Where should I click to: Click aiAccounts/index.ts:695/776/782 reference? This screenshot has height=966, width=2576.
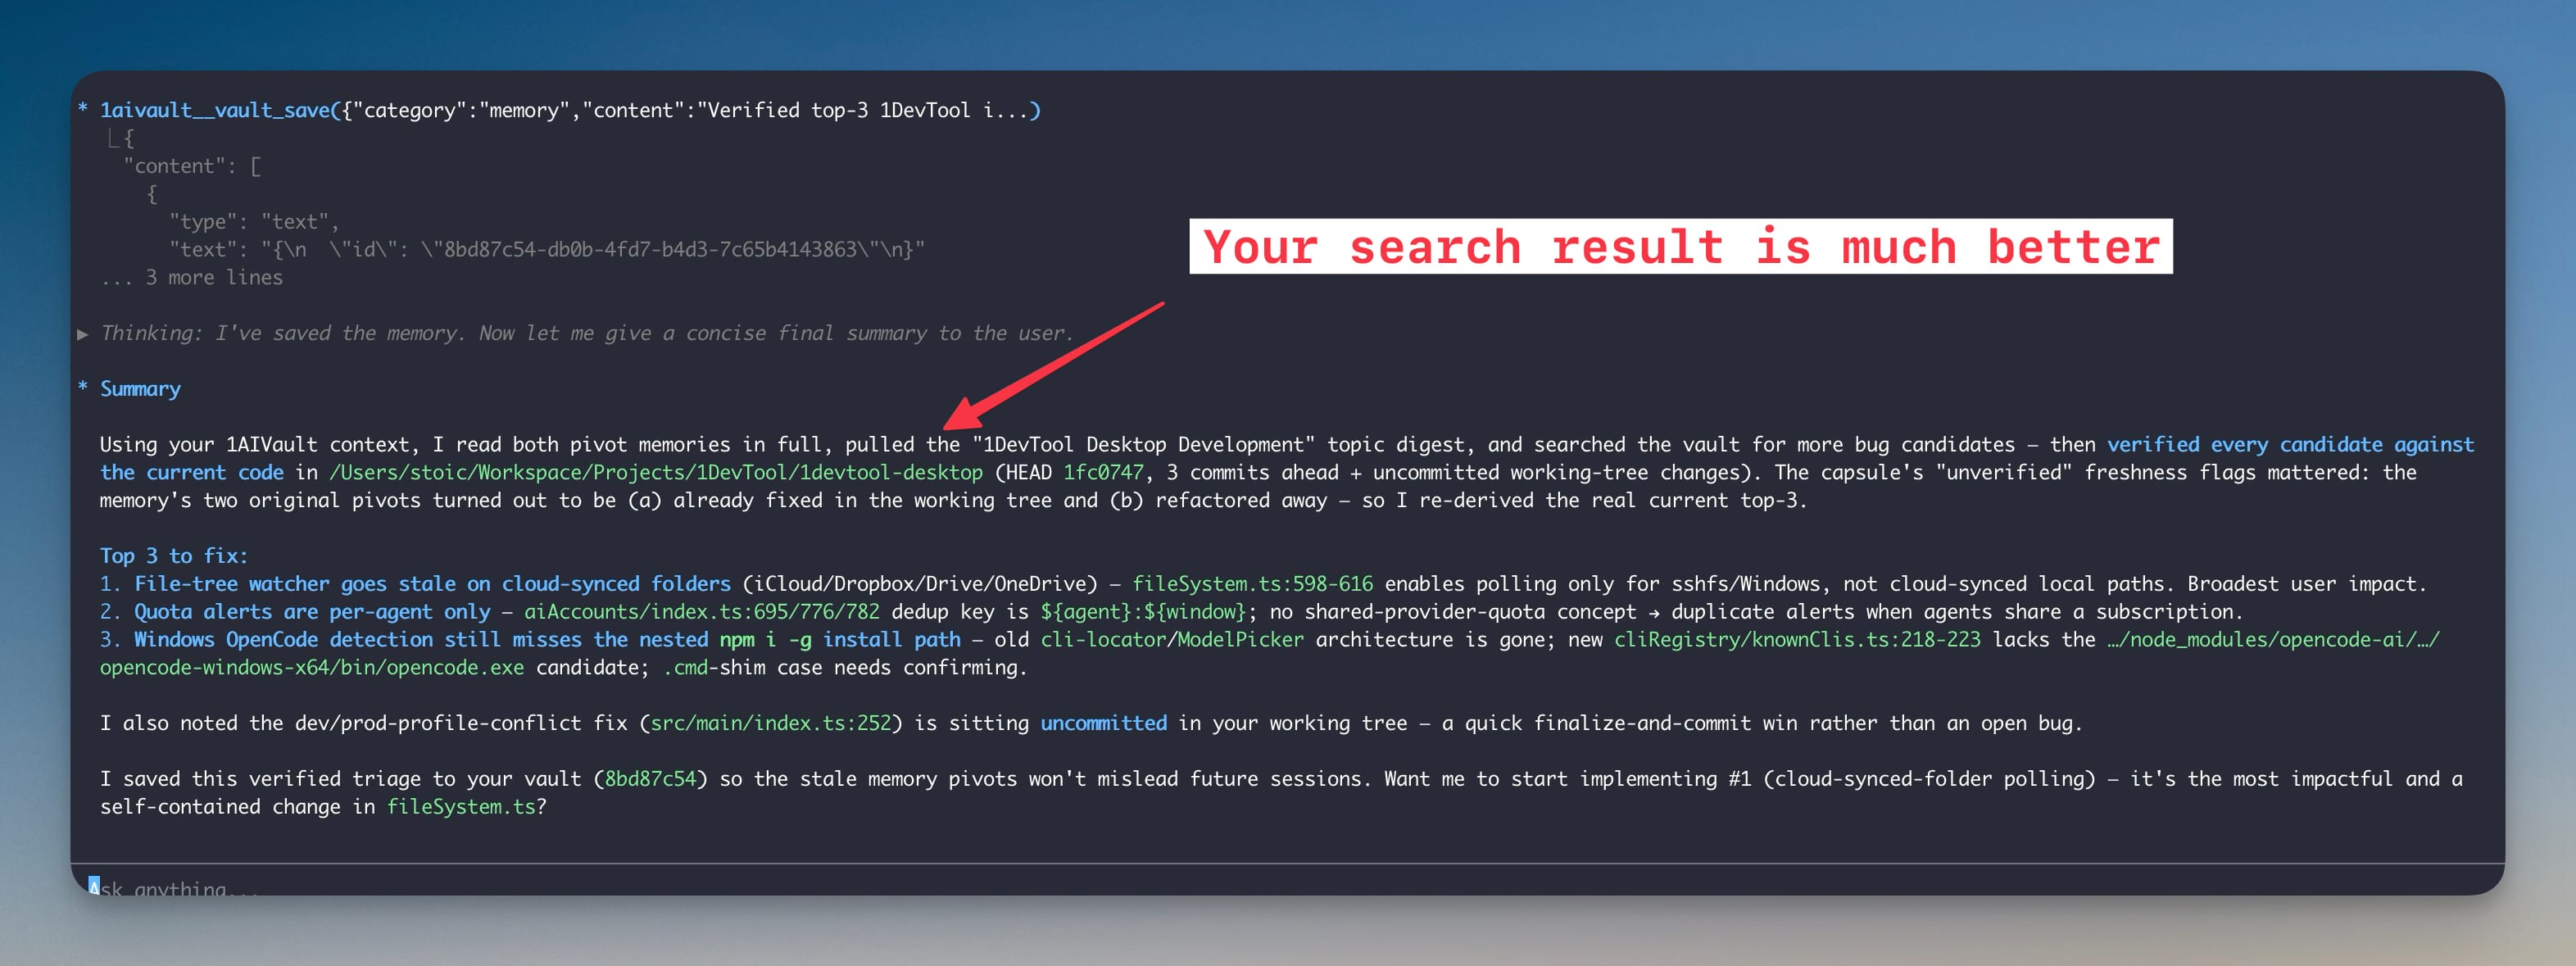point(702,612)
